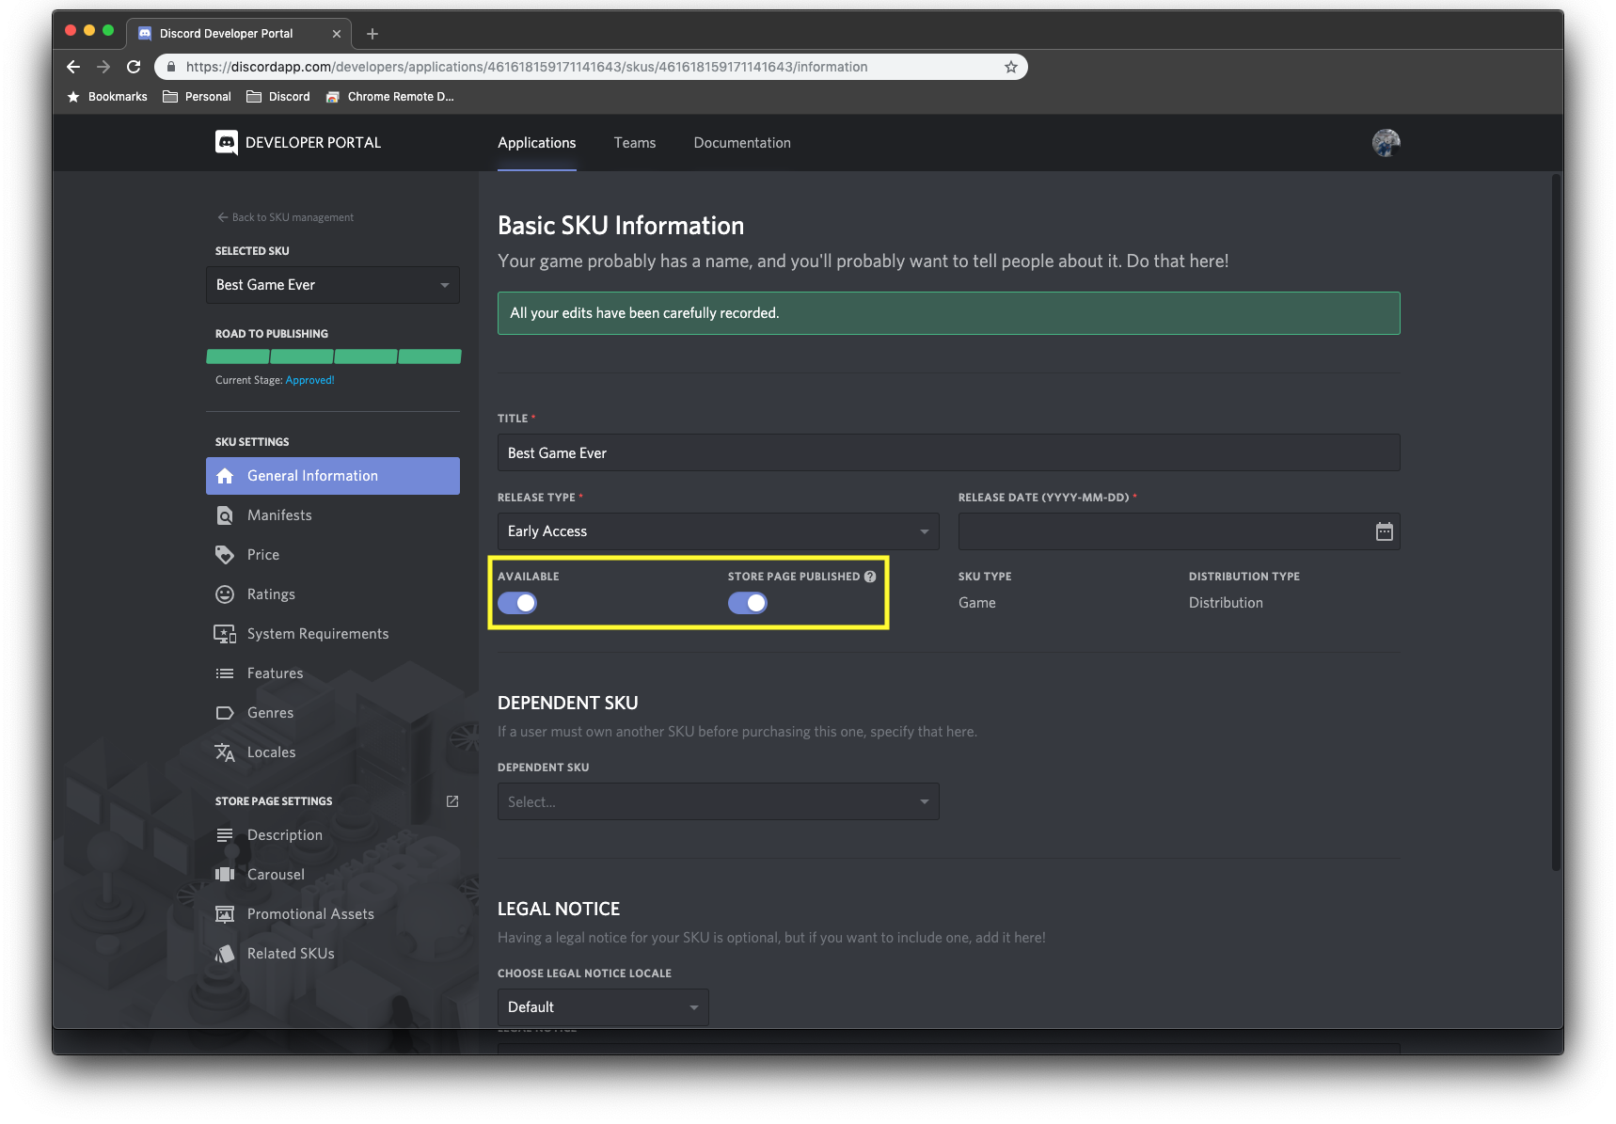
Task: Click the Genres label icon
Action: (x=225, y=713)
